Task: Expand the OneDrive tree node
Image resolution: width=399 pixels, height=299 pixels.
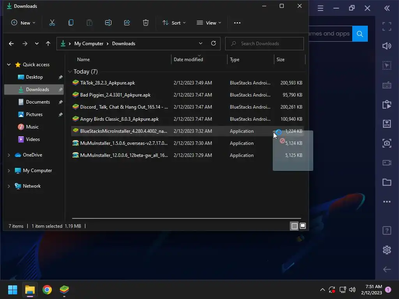Action: (9, 155)
